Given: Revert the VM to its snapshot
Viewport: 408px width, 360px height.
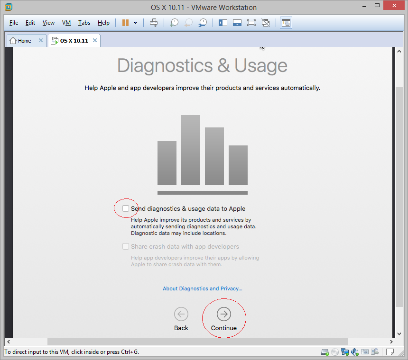Looking at the screenshot, I should 188,23.
